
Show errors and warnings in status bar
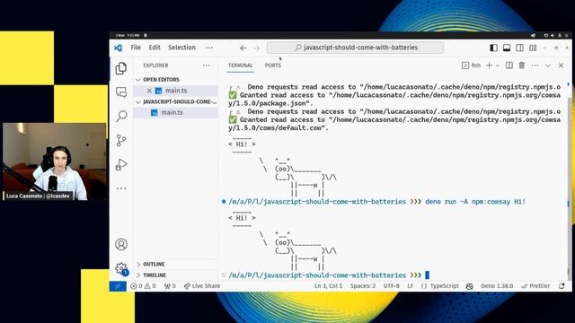[143, 286]
